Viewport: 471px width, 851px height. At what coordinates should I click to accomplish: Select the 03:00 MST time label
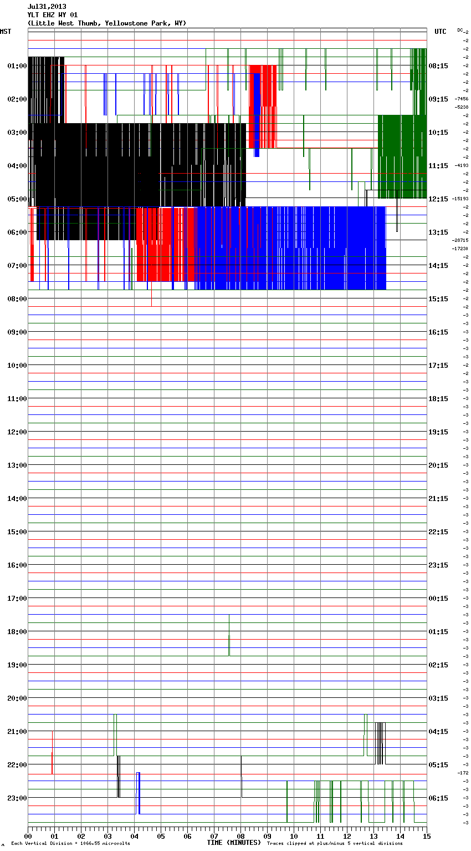tap(17, 133)
